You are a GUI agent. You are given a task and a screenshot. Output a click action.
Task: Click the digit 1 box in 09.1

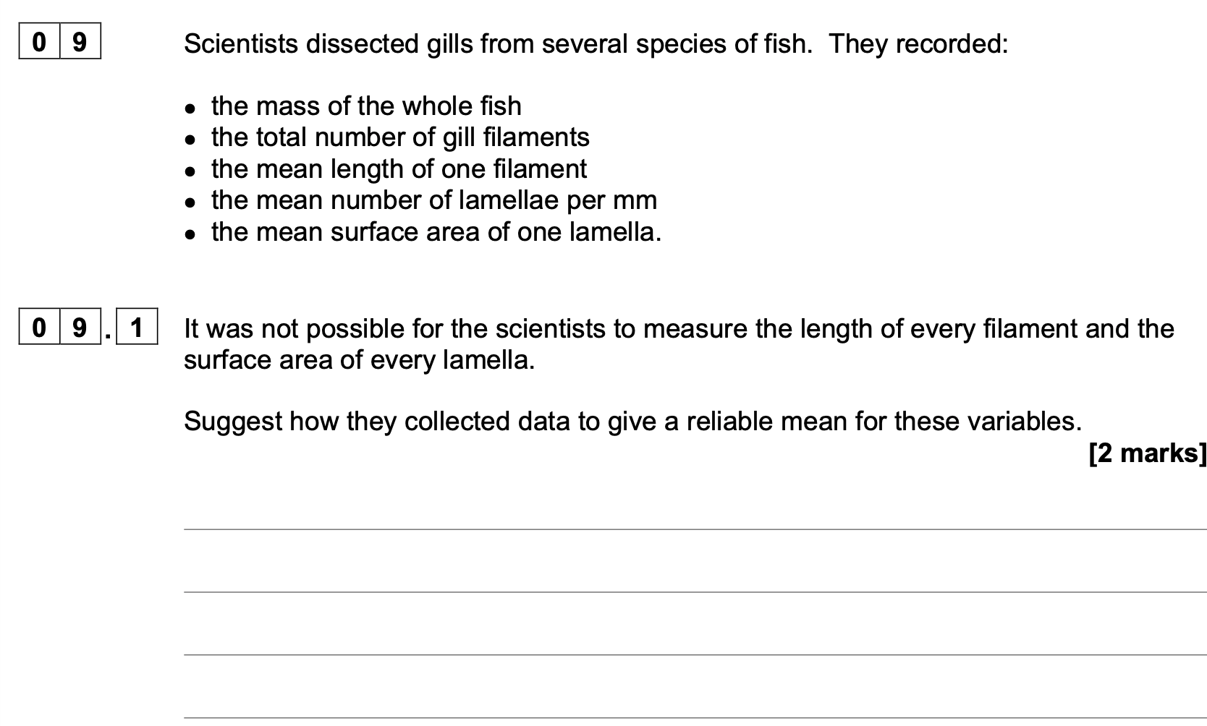click(137, 328)
